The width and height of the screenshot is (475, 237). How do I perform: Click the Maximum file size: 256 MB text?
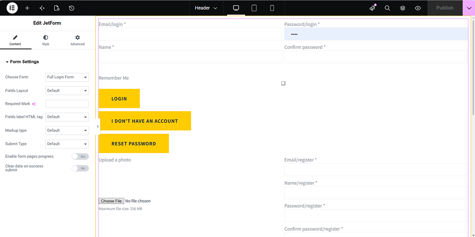120,209
